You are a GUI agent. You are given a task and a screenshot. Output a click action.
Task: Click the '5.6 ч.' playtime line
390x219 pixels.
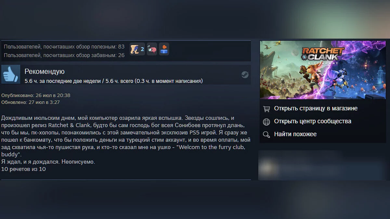113,81
